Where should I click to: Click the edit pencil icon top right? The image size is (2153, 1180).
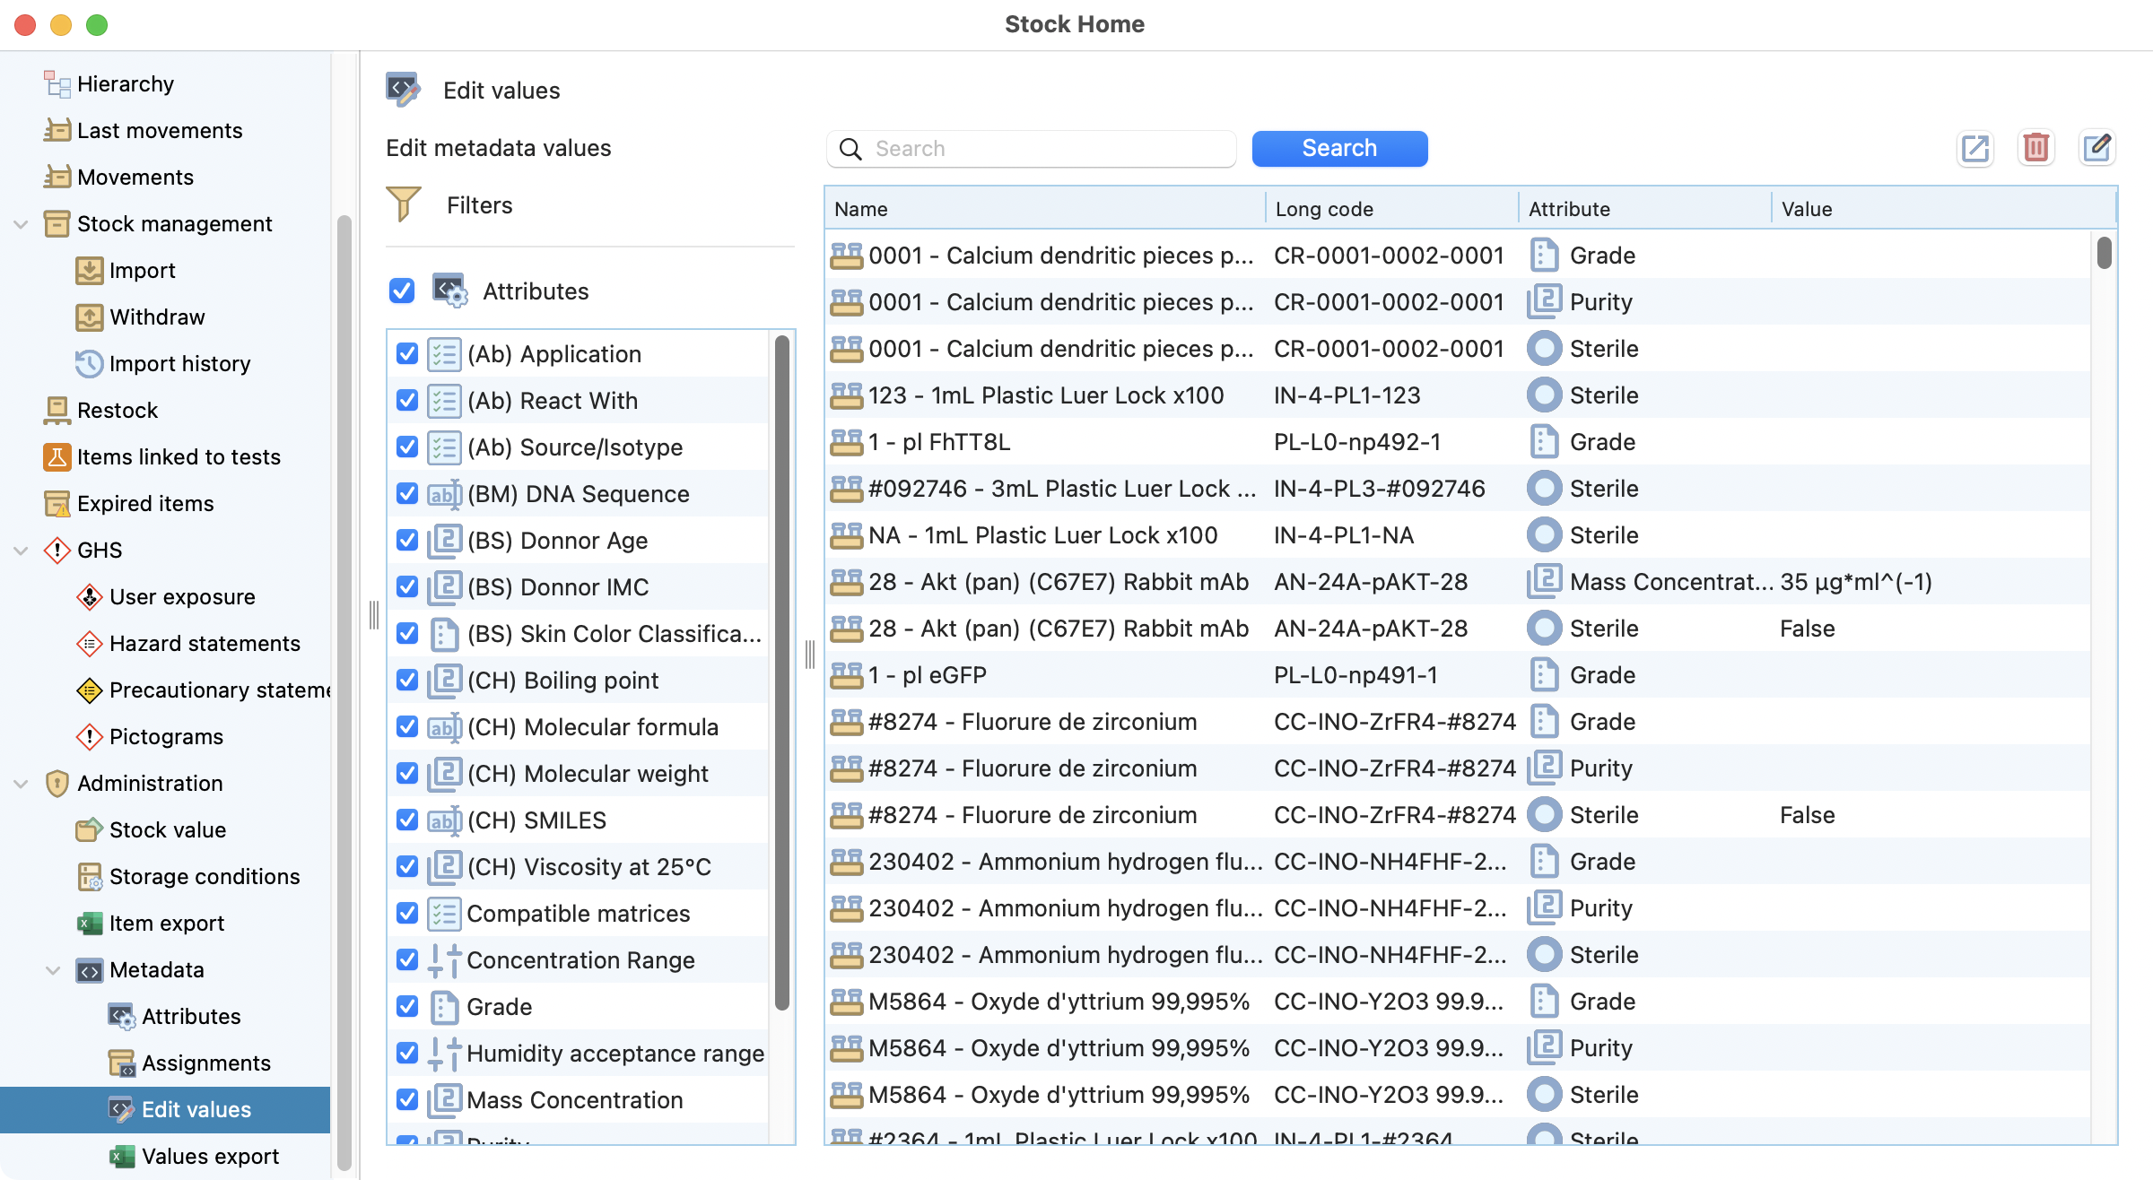[x=2096, y=148]
